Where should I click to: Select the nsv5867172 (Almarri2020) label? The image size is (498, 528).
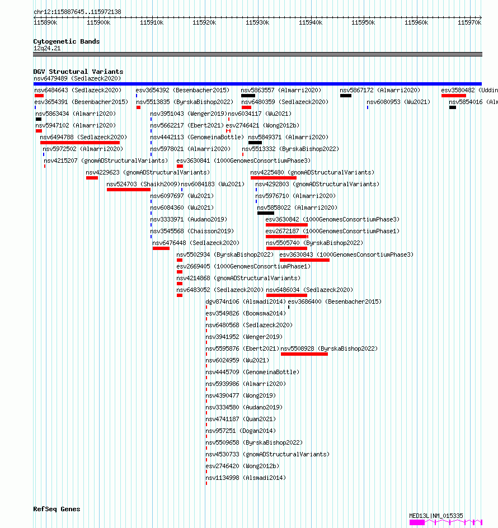[x=380, y=90]
